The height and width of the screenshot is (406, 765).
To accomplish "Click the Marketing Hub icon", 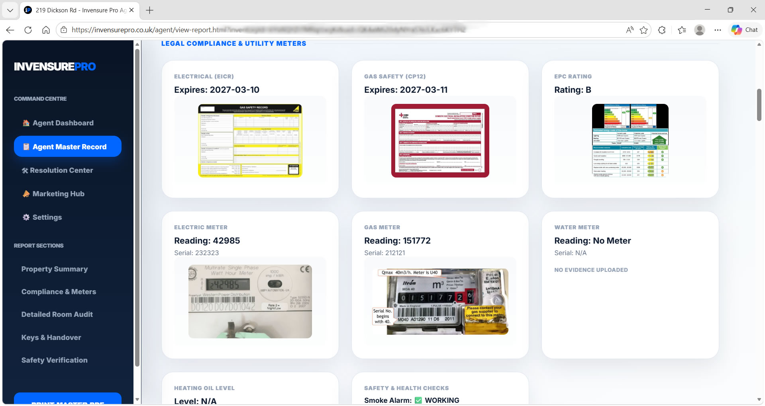I will click(x=26, y=194).
